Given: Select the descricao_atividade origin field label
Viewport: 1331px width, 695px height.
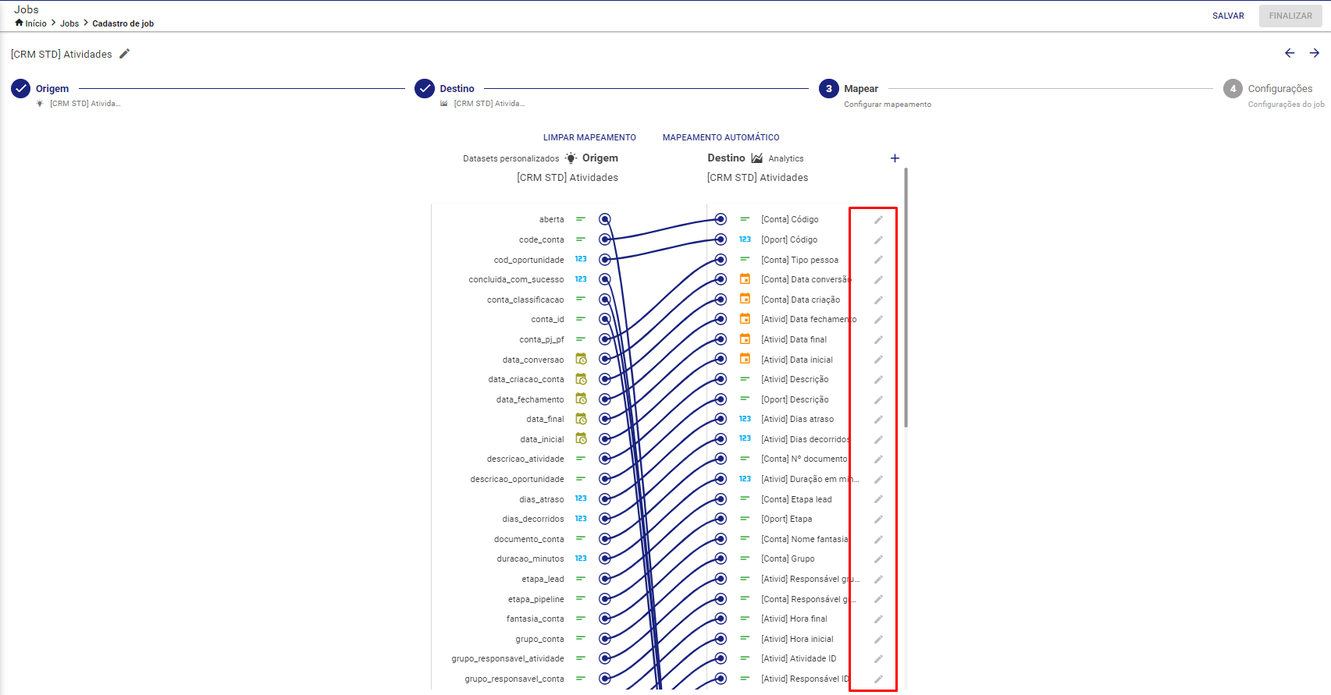Looking at the screenshot, I should click(525, 459).
